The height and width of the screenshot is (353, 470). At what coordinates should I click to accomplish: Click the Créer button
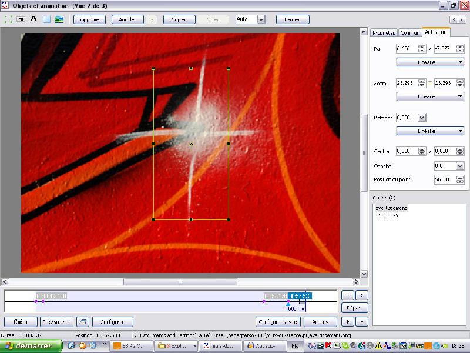coord(21,322)
